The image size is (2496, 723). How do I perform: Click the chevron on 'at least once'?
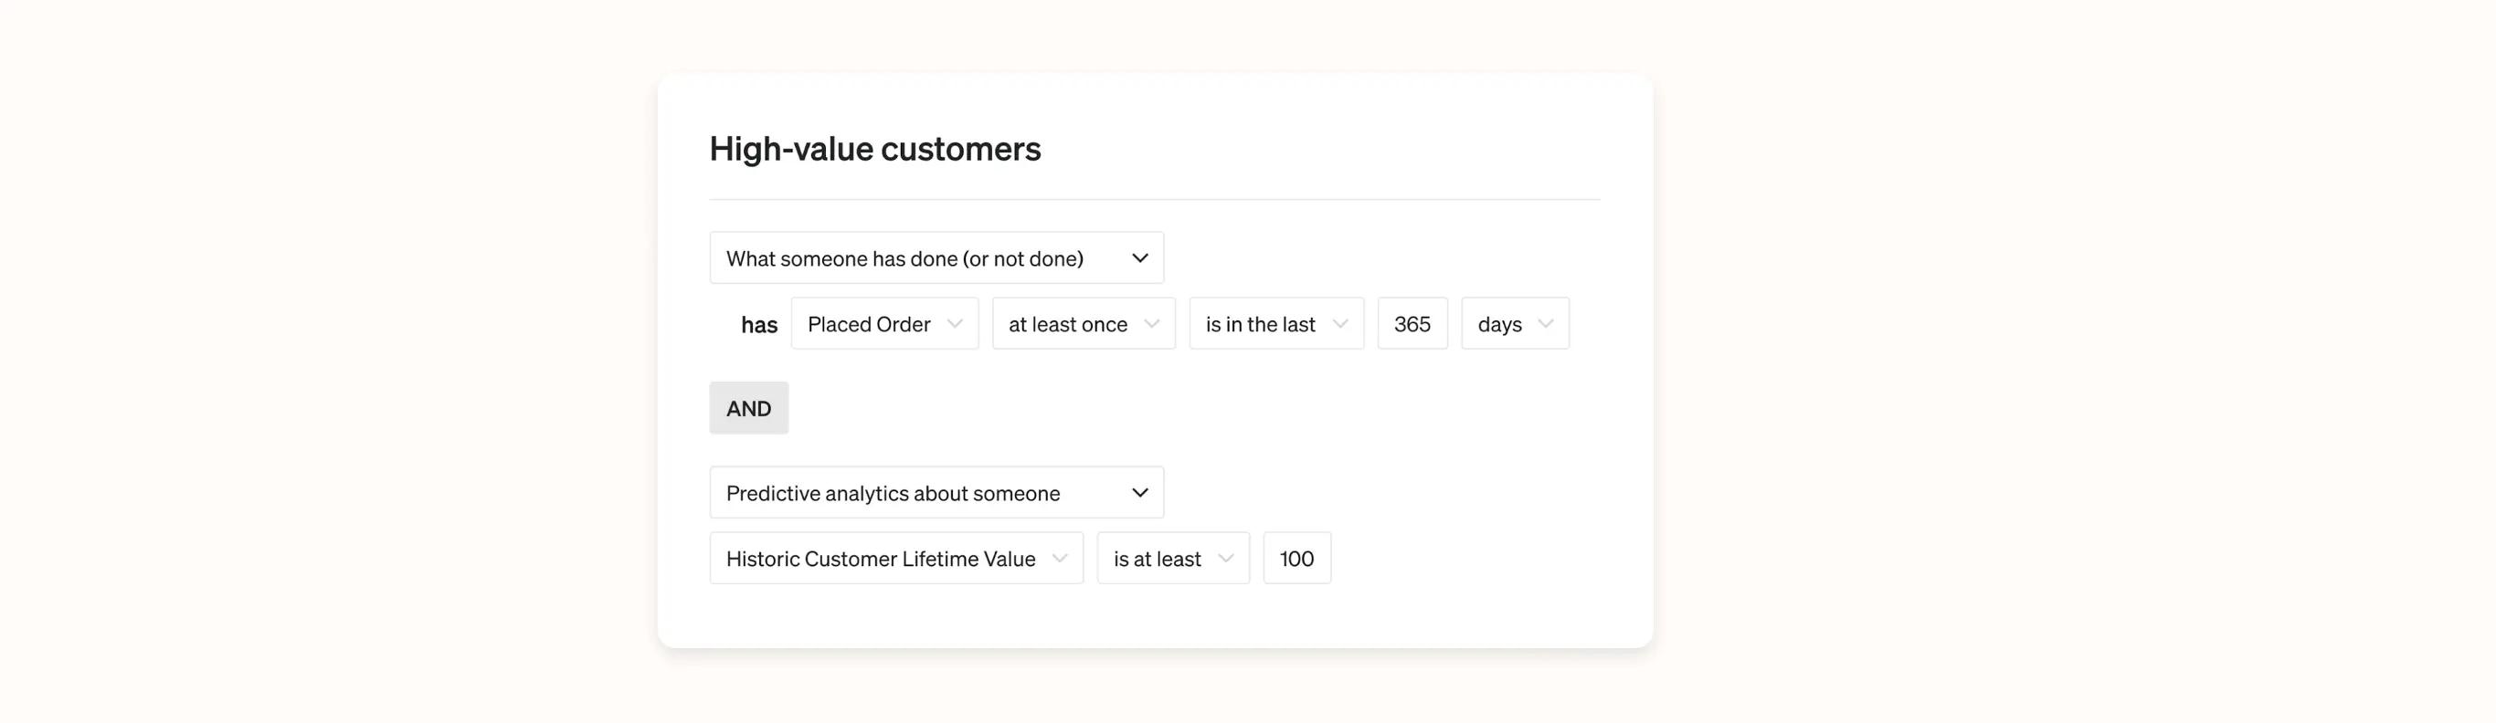pyautogui.click(x=1152, y=323)
